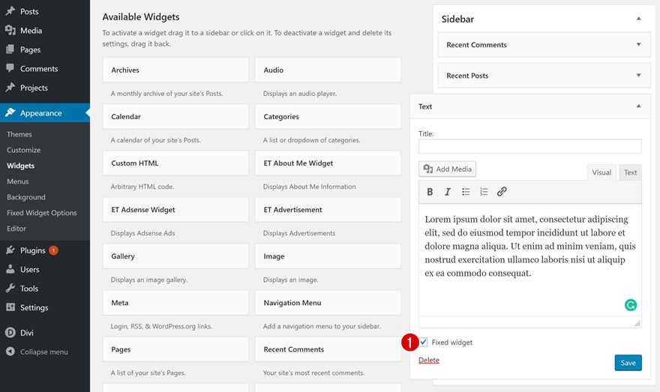Screen dimensions: 660x392
Task: Click the widget Title input field
Action: (x=529, y=146)
